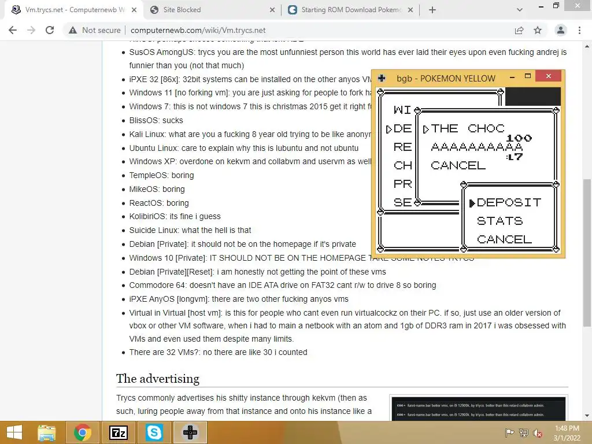
Task: Open 7-Zip from the taskbar
Action: [118, 432]
